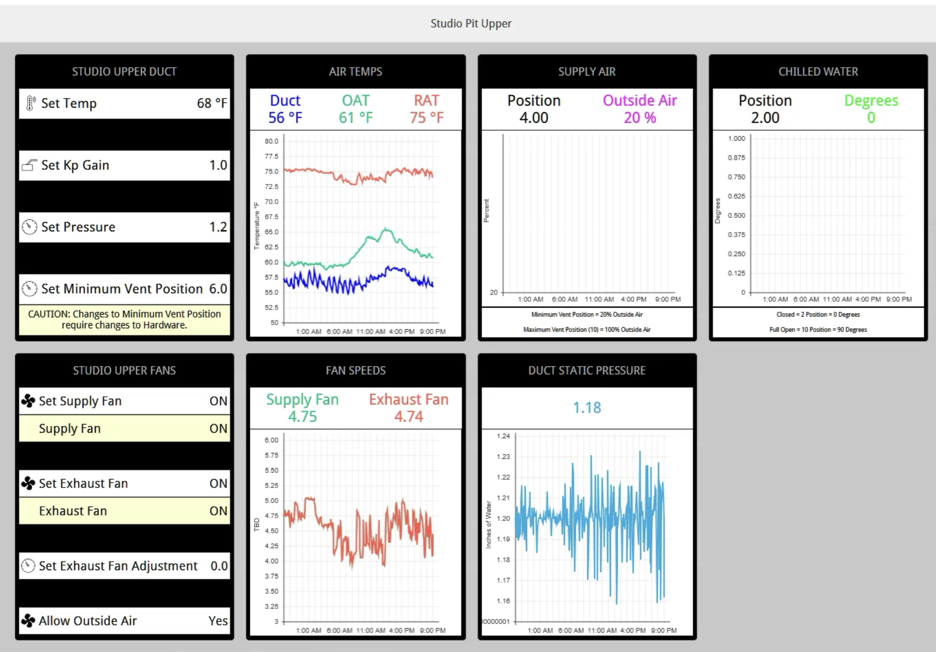Open the Set Pressure 1.2 value selector
Viewport: 936px width, 652px height.
tap(218, 227)
